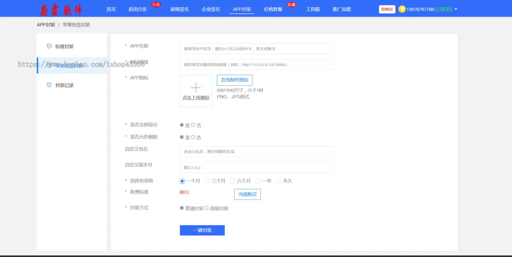This screenshot has width=512, height=257.
Task: Choose 永久 validity period
Action: click(279, 181)
